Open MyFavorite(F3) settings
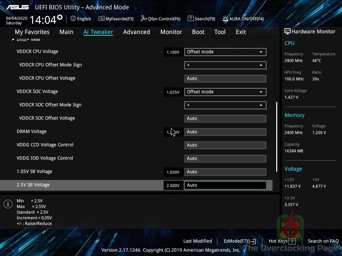The image size is (342, 256). click(x=116, y=19)
